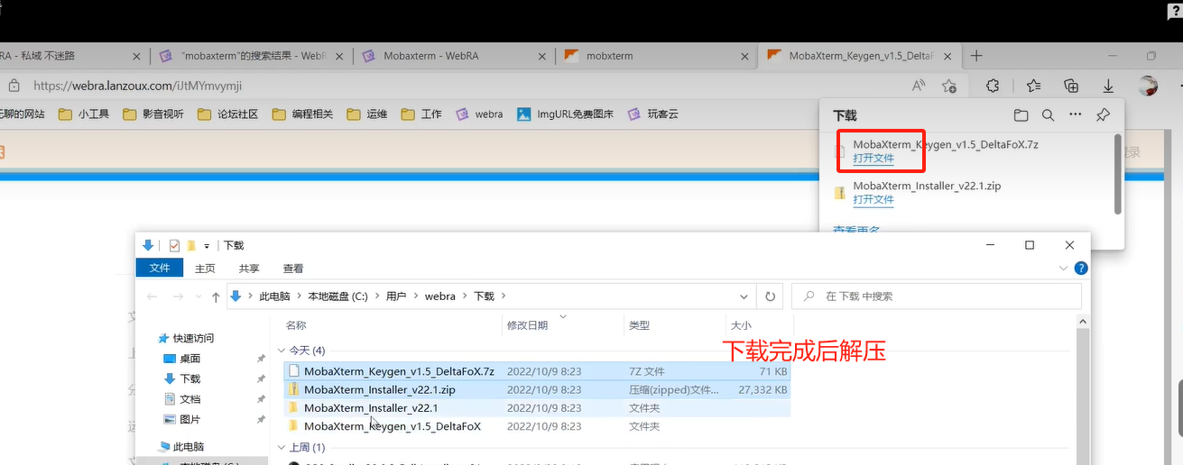Open the Extensions puzzle icon in Edge toolbar
The height and width of the screenshot is (465, 1183).
pyautogui.click(x=993, y=86)
